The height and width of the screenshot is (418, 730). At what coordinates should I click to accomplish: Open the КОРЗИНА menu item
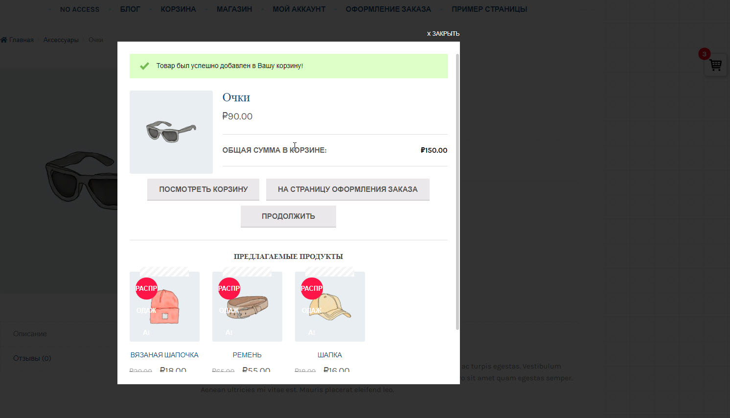[178, 9]
